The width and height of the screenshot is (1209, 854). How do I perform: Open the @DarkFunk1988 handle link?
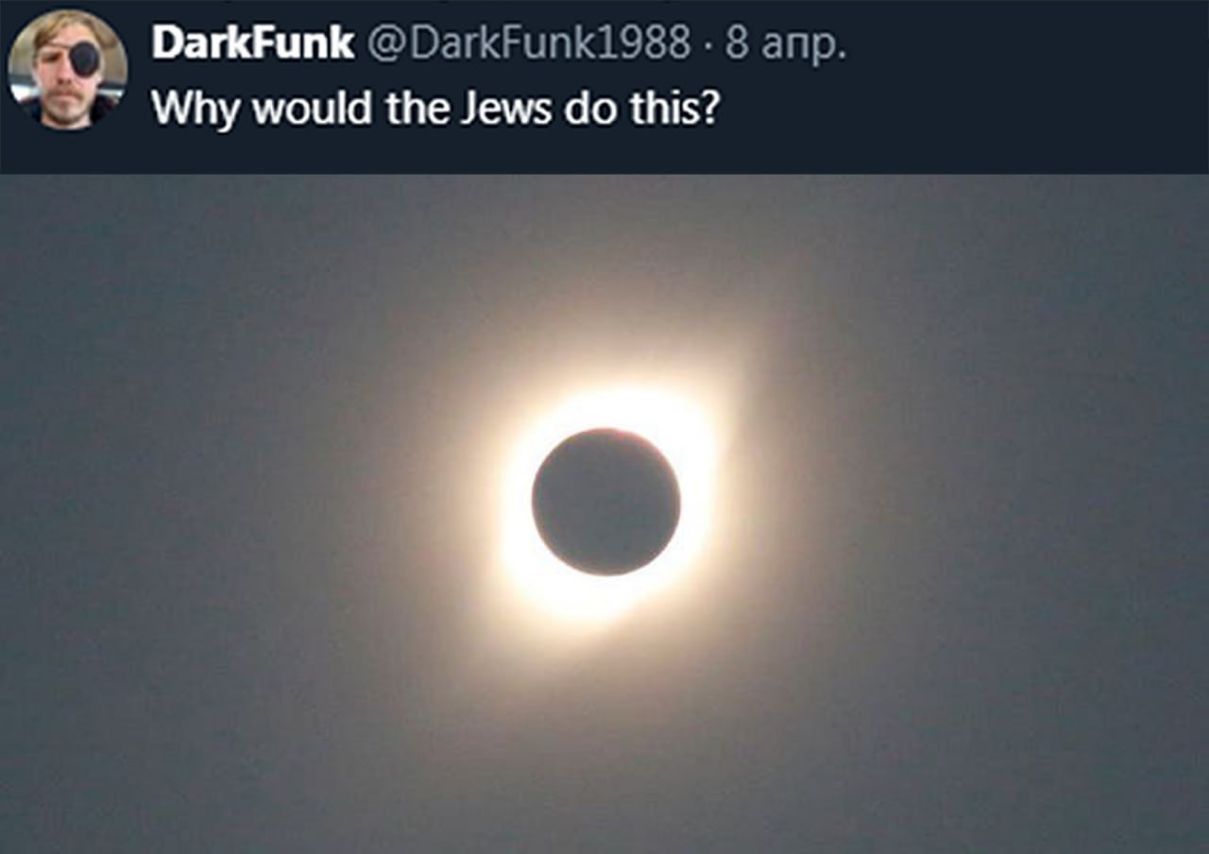tap(529, 43)
